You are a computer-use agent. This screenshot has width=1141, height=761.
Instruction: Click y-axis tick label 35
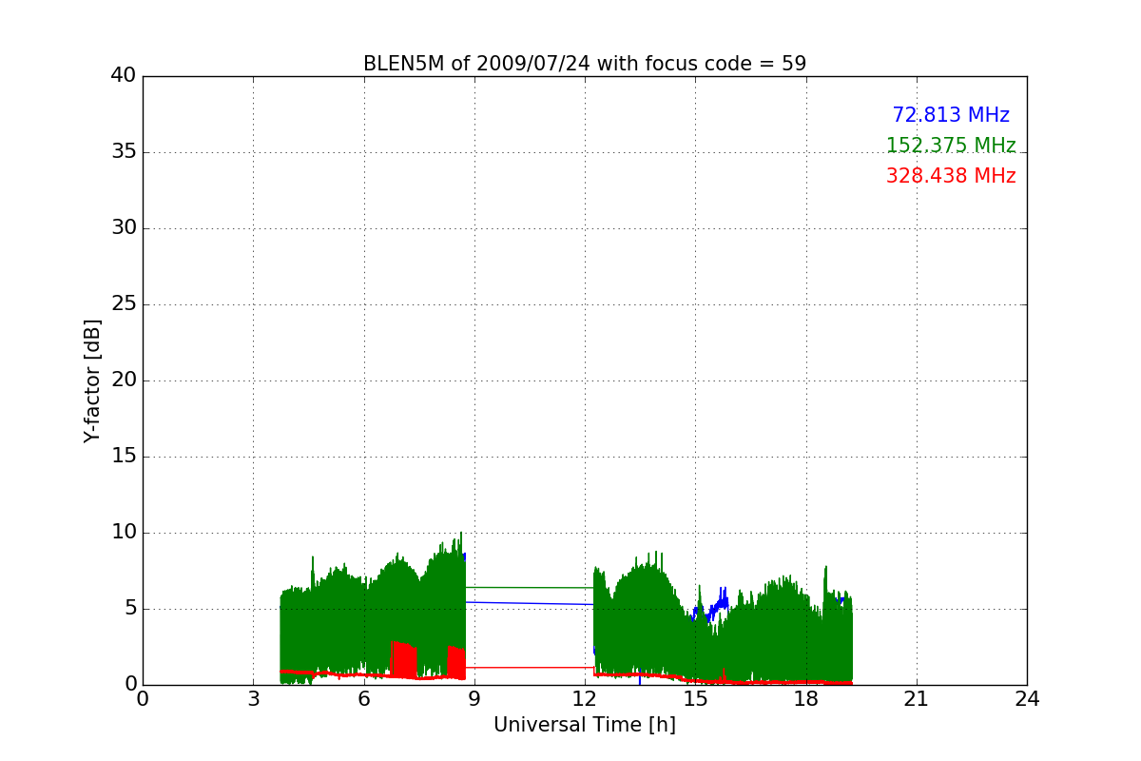124,152
